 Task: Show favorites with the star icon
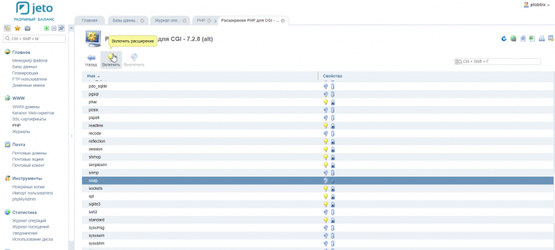pyautogui.click(x=17, y=28)
